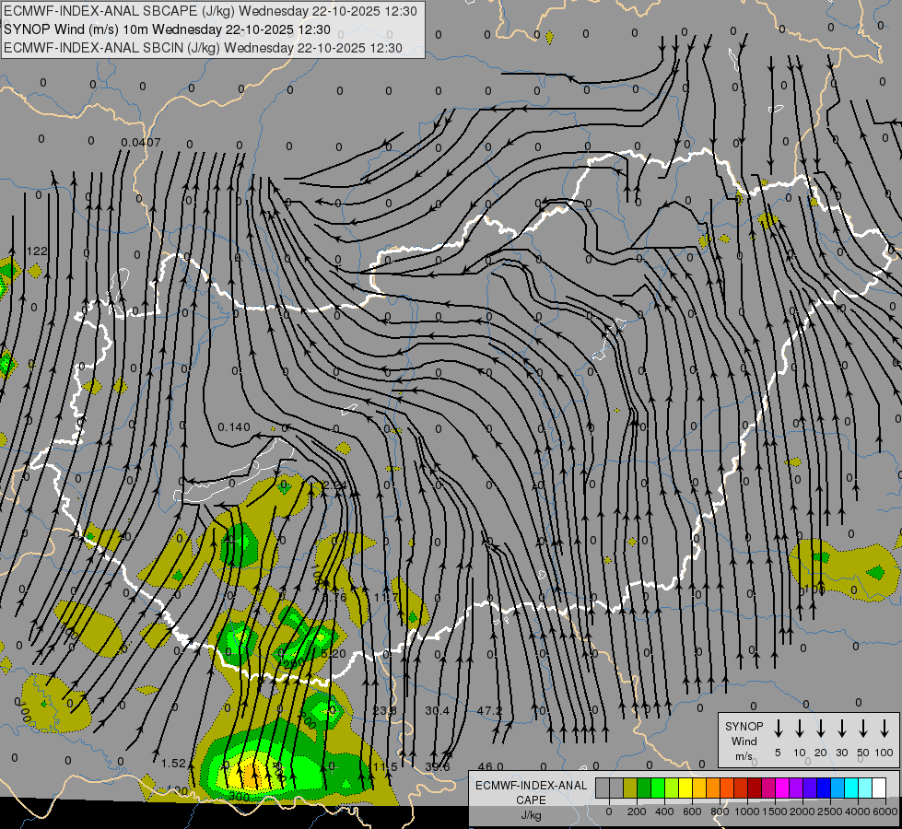Image resolution: width=902 pixels, height=829 pixels.
Task: Click the wind arrow above the 10 m/s label
Action: (800, 729)
